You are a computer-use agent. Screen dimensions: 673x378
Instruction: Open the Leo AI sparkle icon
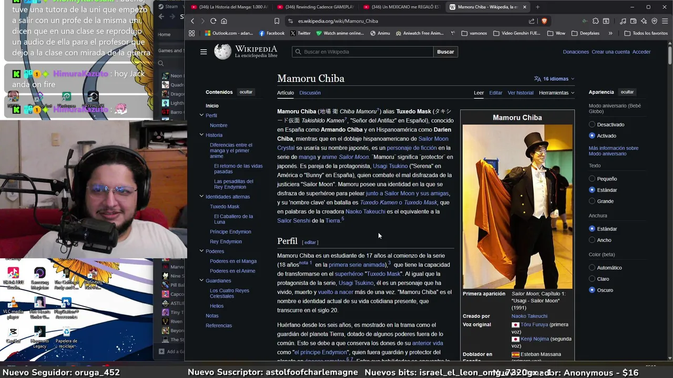644,21
